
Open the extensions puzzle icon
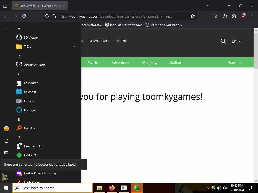pos(234,16)
